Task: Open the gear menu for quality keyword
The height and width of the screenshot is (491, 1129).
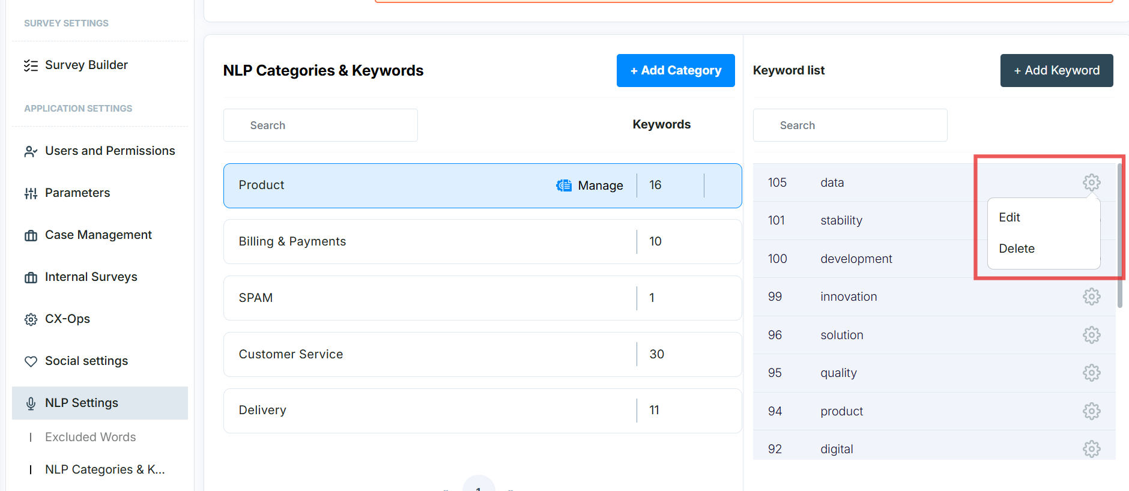Action: (x=1091, y=373)
